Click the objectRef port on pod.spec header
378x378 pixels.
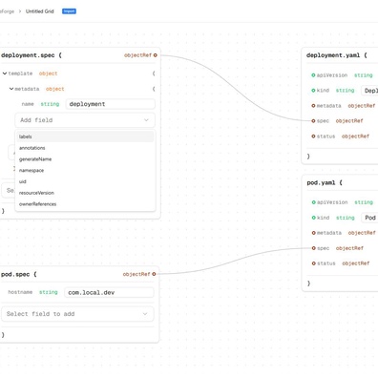pyautogui.click(x=154, y=274)
